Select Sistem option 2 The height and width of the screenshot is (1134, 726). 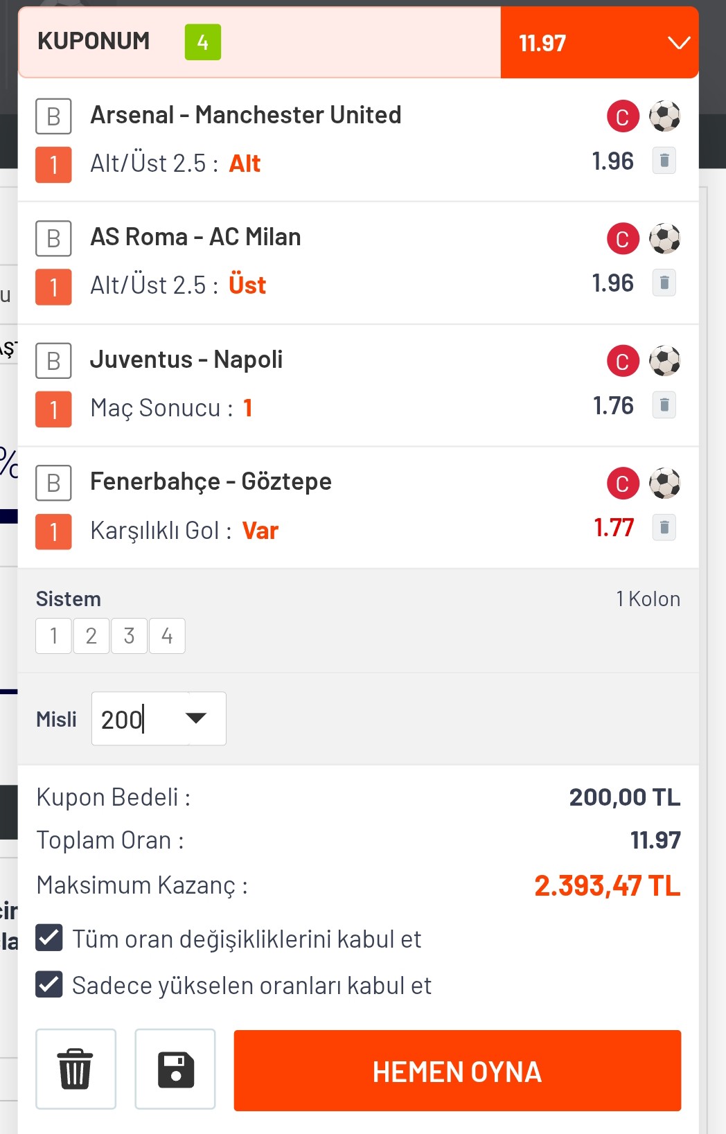(91, 636)
